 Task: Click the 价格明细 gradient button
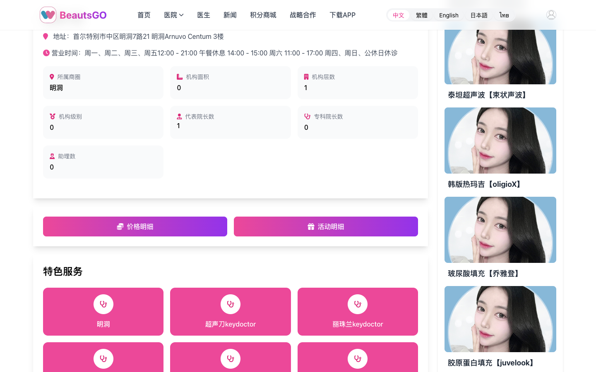tap(135, 227)
